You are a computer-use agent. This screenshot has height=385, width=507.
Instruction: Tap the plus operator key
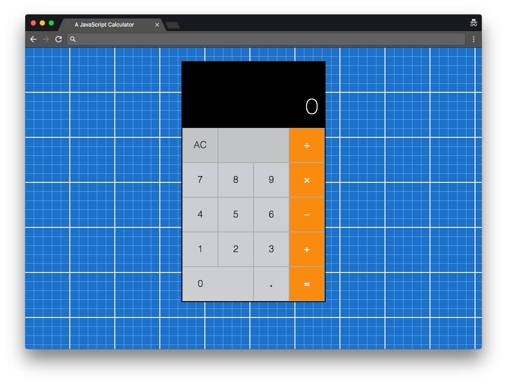307,249
